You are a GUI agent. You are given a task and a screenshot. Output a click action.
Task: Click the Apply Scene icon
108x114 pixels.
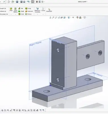[80, 17]
